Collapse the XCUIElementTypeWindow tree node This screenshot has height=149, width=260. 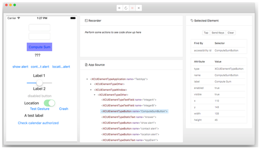91,89
